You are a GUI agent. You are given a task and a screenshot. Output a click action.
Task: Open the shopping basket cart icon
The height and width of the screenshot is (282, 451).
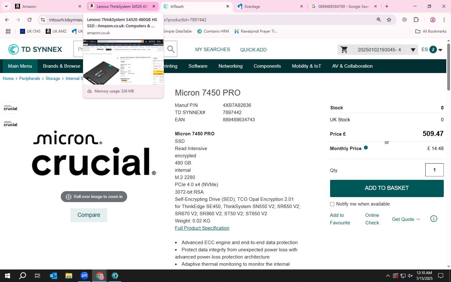click(x=344, y=50)
